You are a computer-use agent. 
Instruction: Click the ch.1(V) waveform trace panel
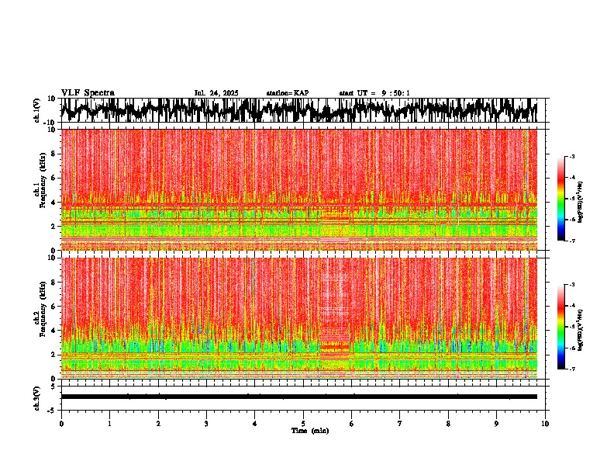[x=298, y=110]
